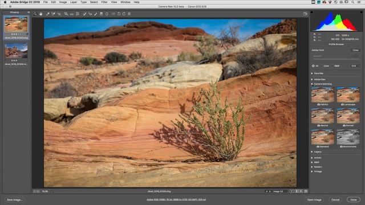Open the Filmstrip panel menu icon

coord(29,13)
